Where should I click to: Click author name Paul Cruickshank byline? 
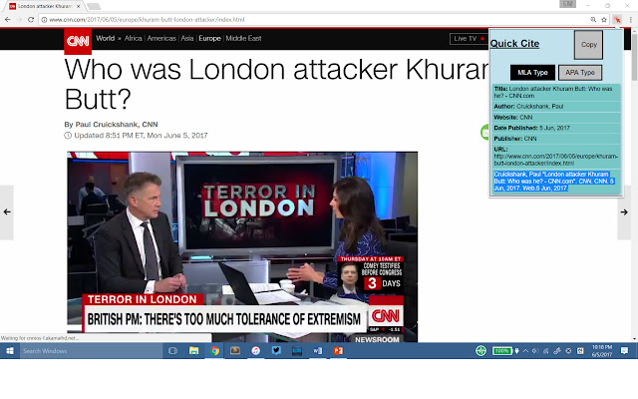coord(108,125)
